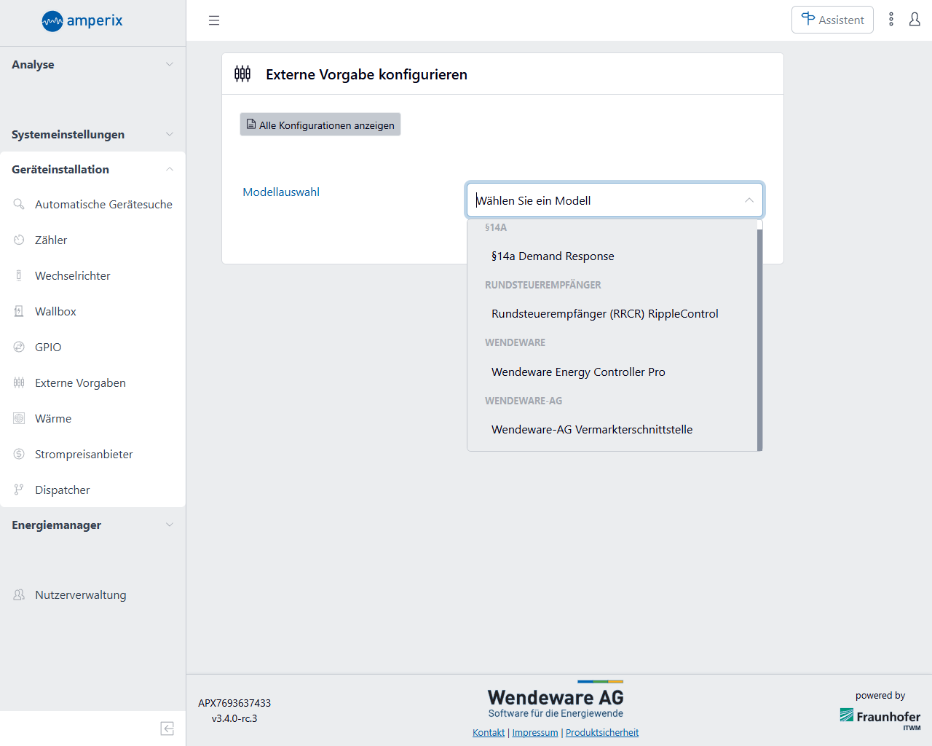Click the sidebar collapse arrow icon

[167, 729]
